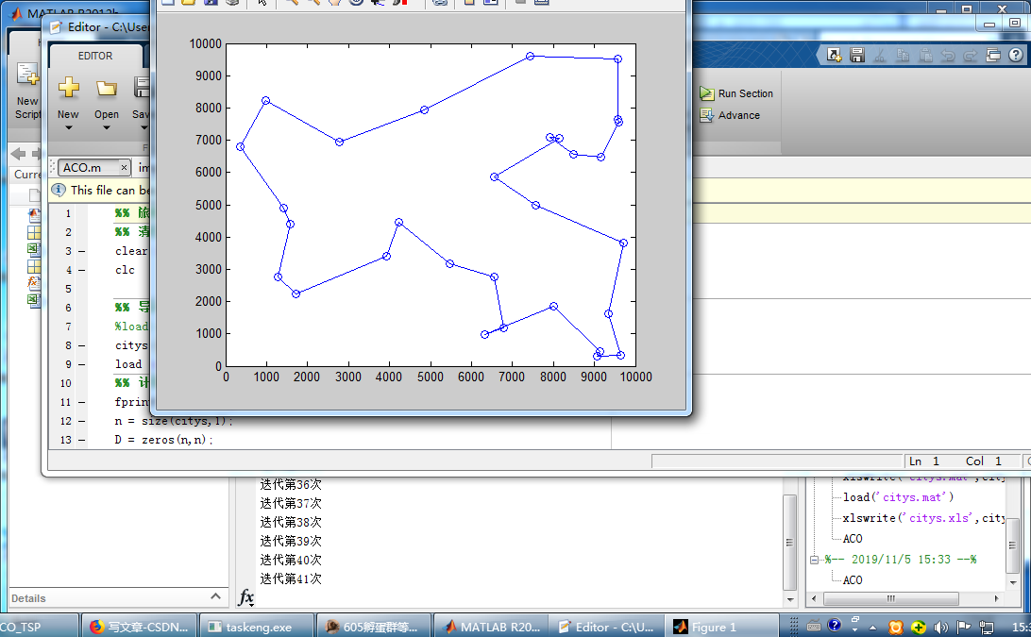Click the blue help icon on taskbar
This screenshot has height=637, width=1031.
tap(835, 625)
